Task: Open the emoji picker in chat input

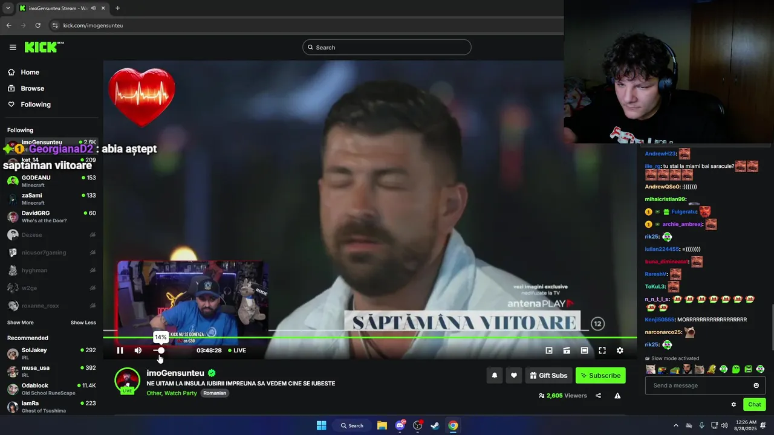Action: click(x=756, y=385)
